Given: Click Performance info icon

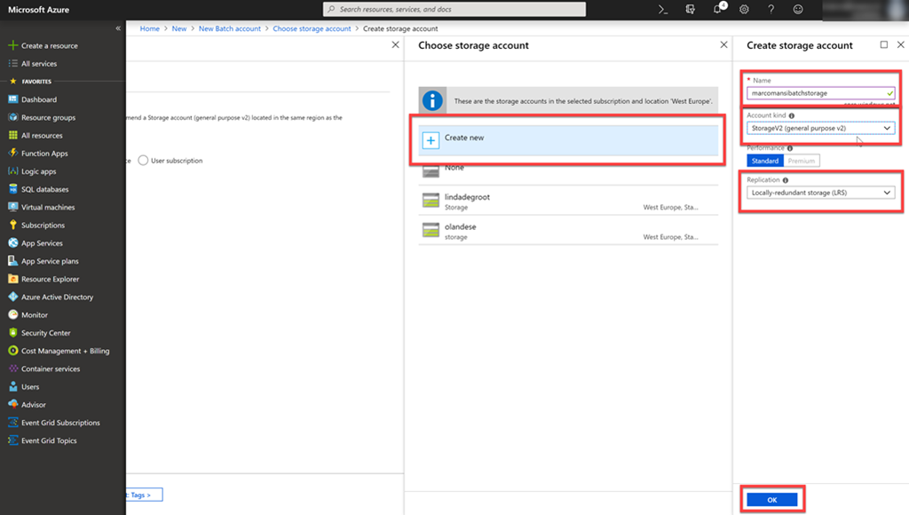Looking at the screenshot, I should point(790,148).
